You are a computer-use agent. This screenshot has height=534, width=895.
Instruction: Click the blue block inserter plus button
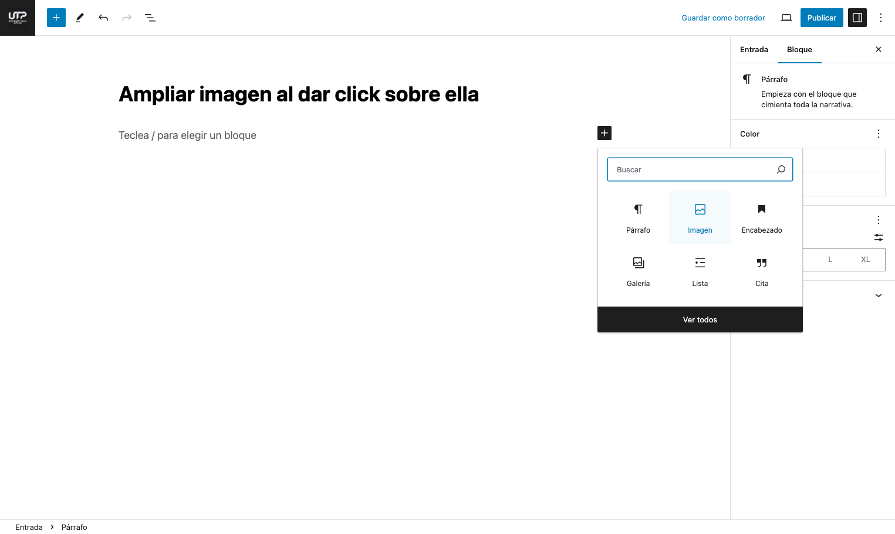pyautogui.click(x=56, y=18)
